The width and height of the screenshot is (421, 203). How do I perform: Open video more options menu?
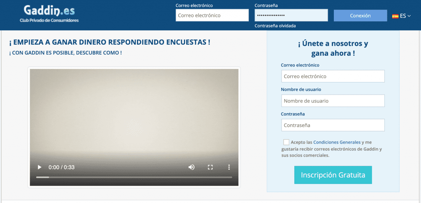[x=229, y=167]
